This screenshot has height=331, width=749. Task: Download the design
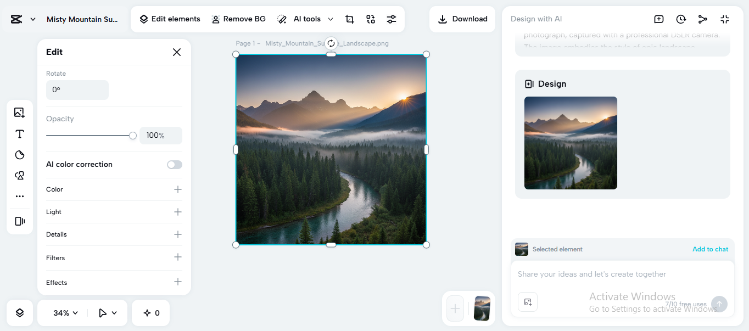pos(462,19)
